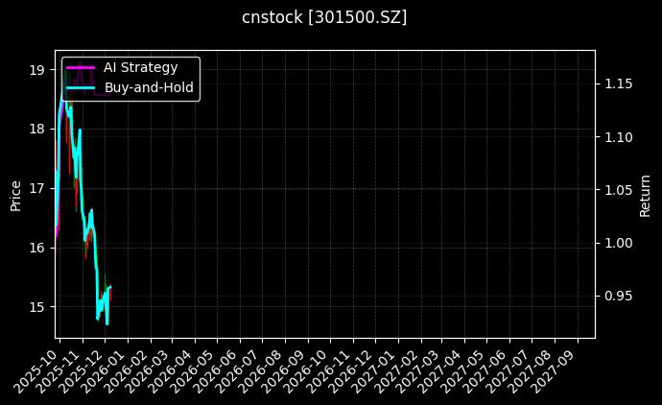Screen dimensions: 662x405
Task: Click the 1.00 tick on Return axis
Action: 618,244
